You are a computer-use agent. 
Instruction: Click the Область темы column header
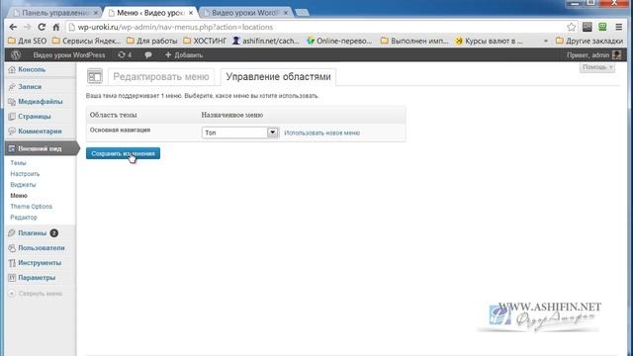(x=114, y=115)
